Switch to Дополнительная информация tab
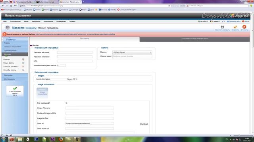 194,39
